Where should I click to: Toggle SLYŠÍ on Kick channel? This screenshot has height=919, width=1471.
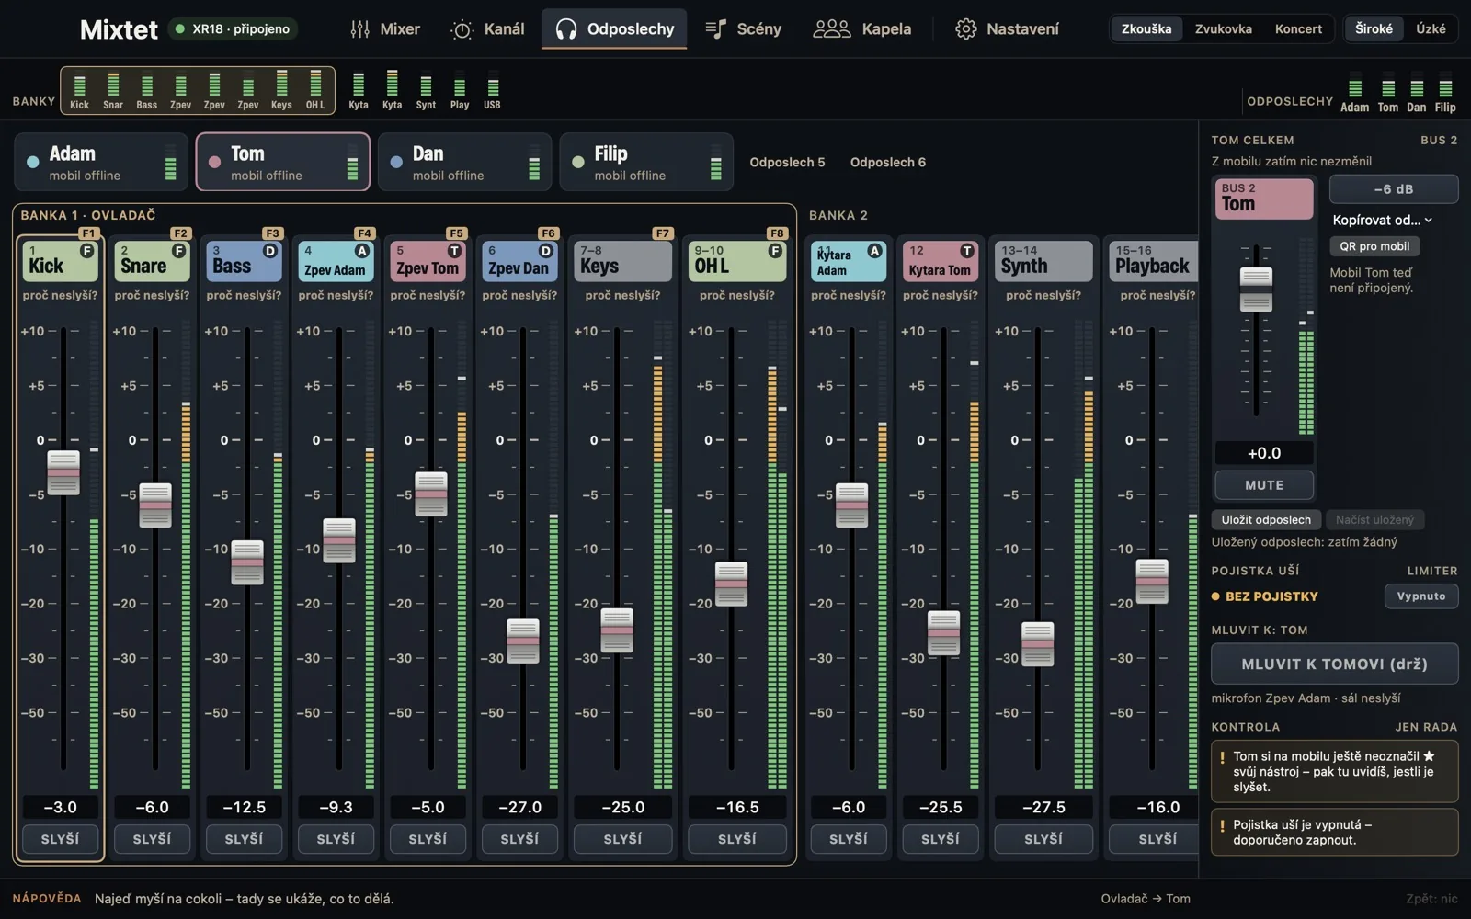click(x=60, y=839)
